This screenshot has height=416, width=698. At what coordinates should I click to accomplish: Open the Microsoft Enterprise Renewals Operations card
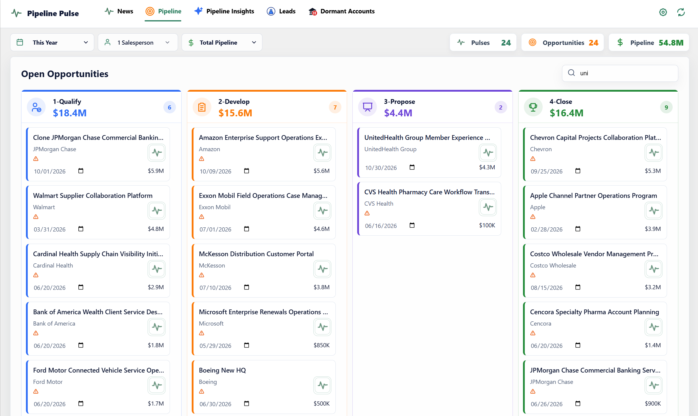[264, 329]
